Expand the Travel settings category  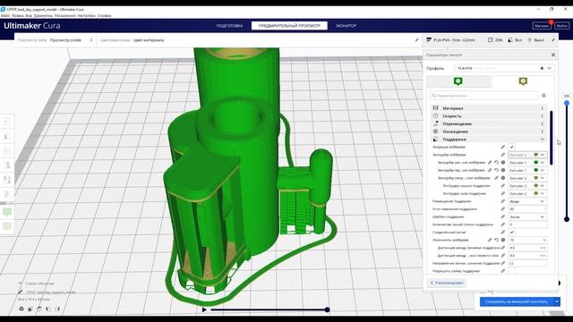(x=489, y=123)
